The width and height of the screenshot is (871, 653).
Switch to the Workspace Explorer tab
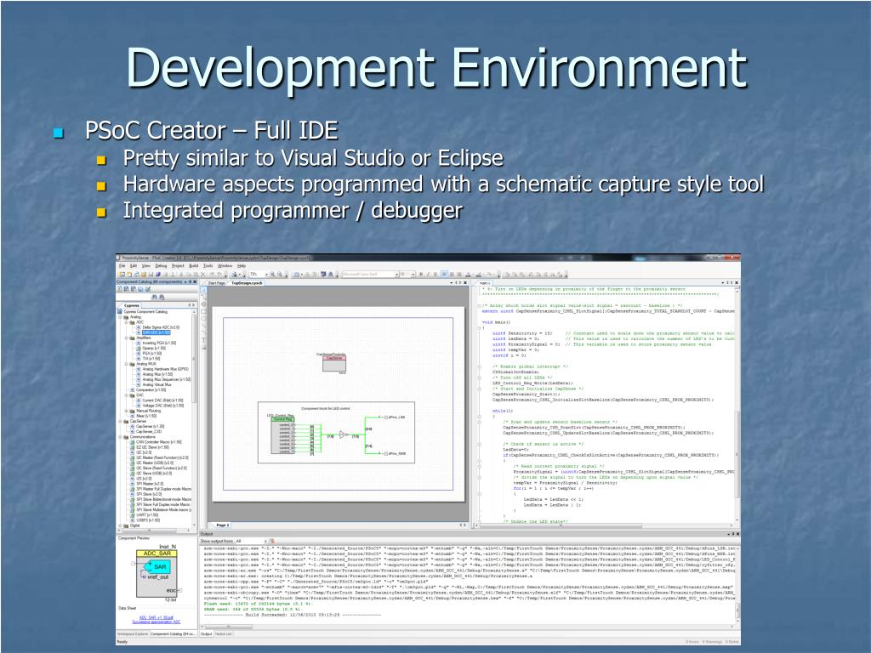(133, 633)
